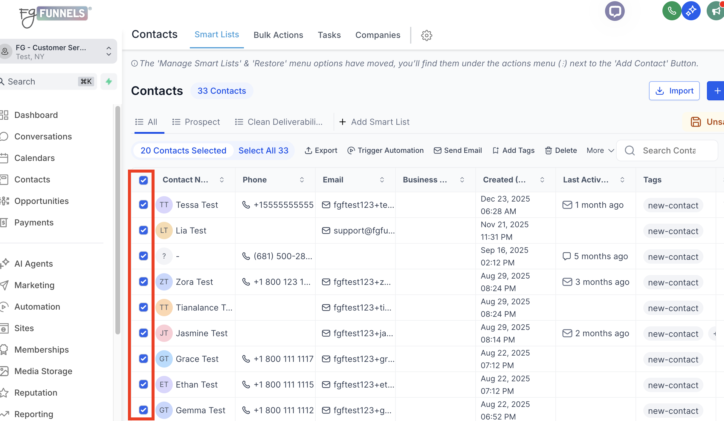The image size is (724, 421).
Task: Open the blue AI sparkle icon
Action: (691, 11)
